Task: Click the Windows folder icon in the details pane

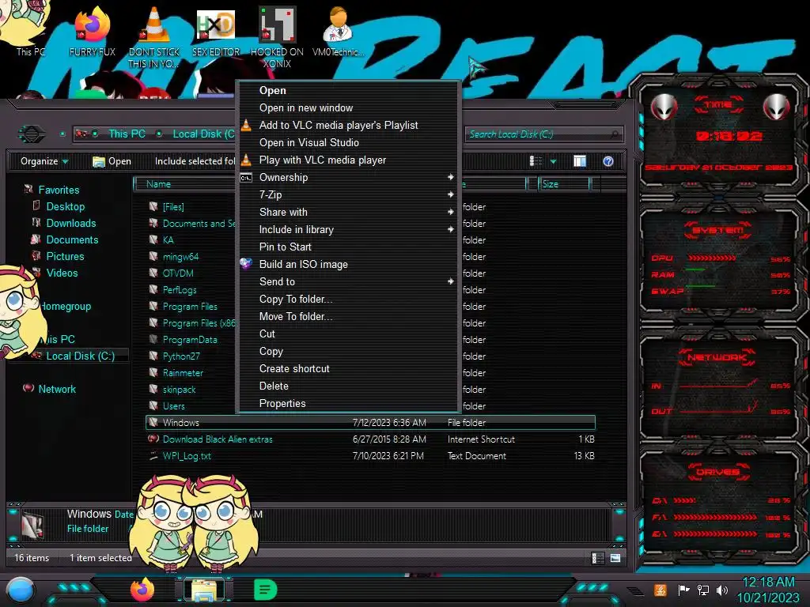Action: coord(33,526)
